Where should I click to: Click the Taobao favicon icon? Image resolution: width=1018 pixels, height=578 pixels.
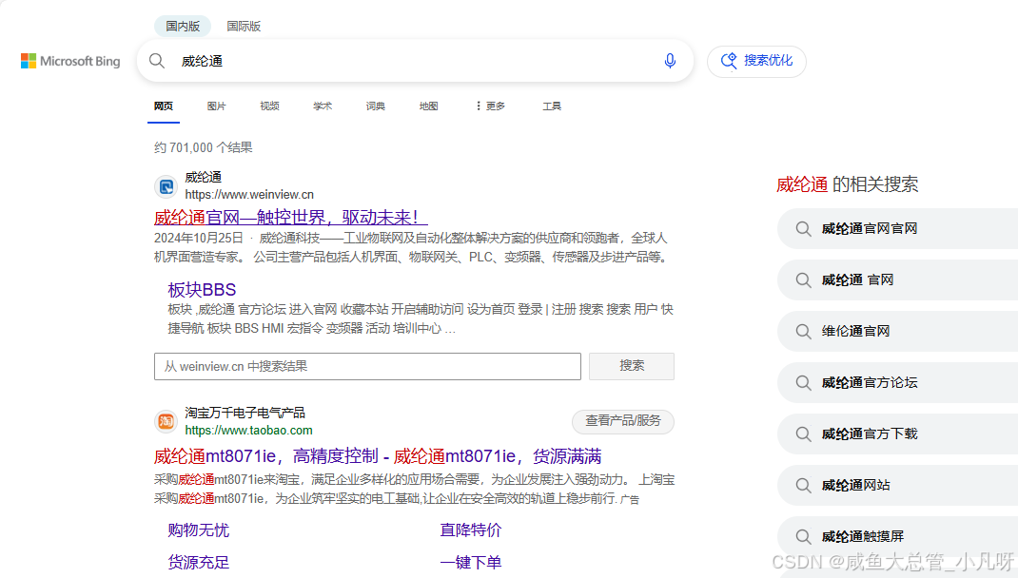166,422
